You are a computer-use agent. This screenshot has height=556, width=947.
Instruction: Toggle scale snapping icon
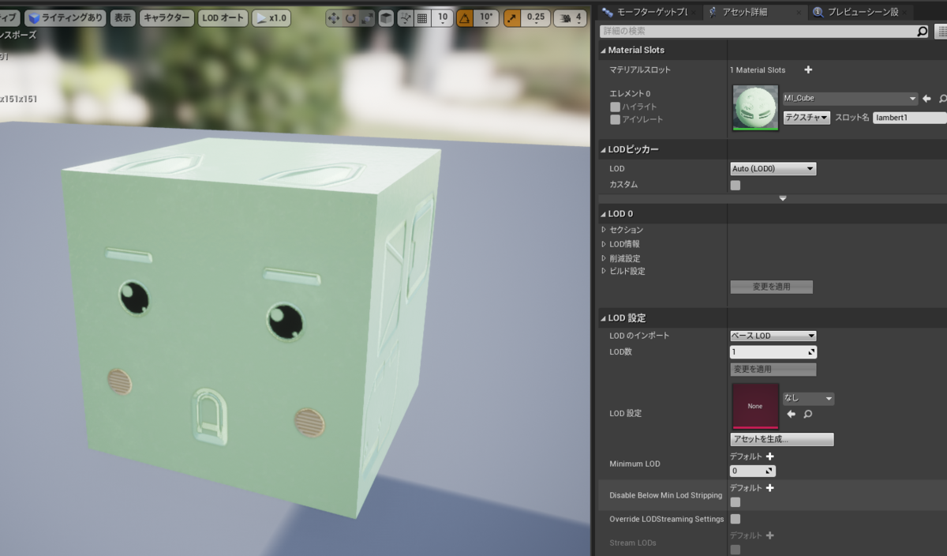point(512,17)
